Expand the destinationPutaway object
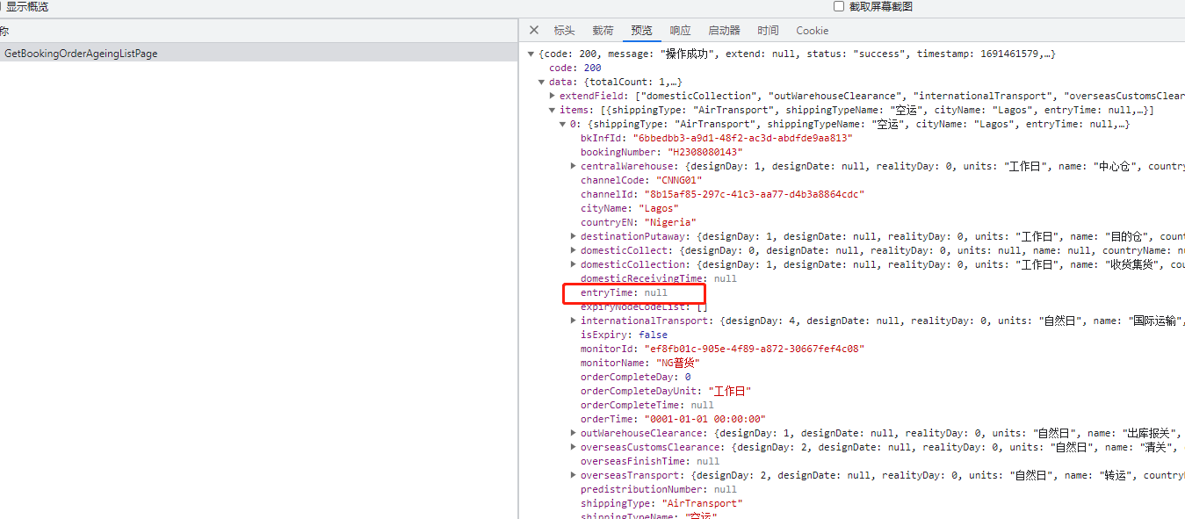The image size is (1185, 519). (x=574, y=236)
